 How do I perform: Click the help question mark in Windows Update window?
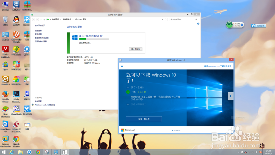198,24
